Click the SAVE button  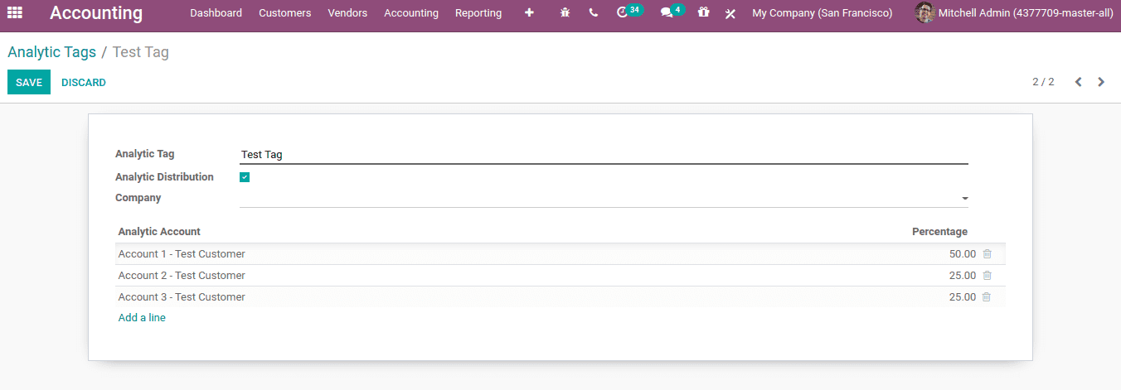click(x=29, y=82)
